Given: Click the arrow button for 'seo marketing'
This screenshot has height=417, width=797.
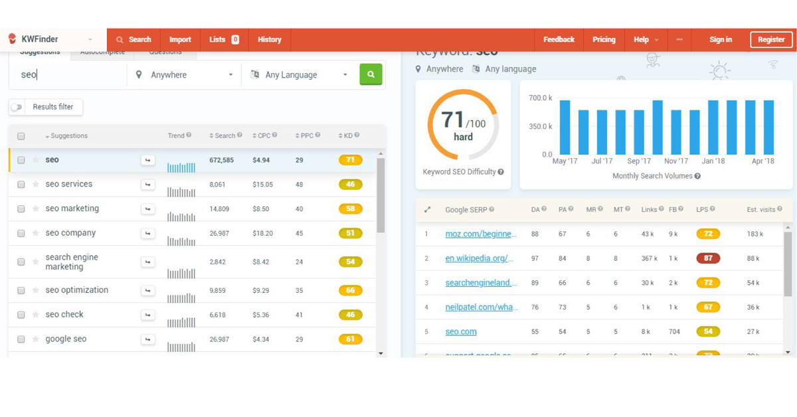Looking at the screenshot, I should point(147,209).
